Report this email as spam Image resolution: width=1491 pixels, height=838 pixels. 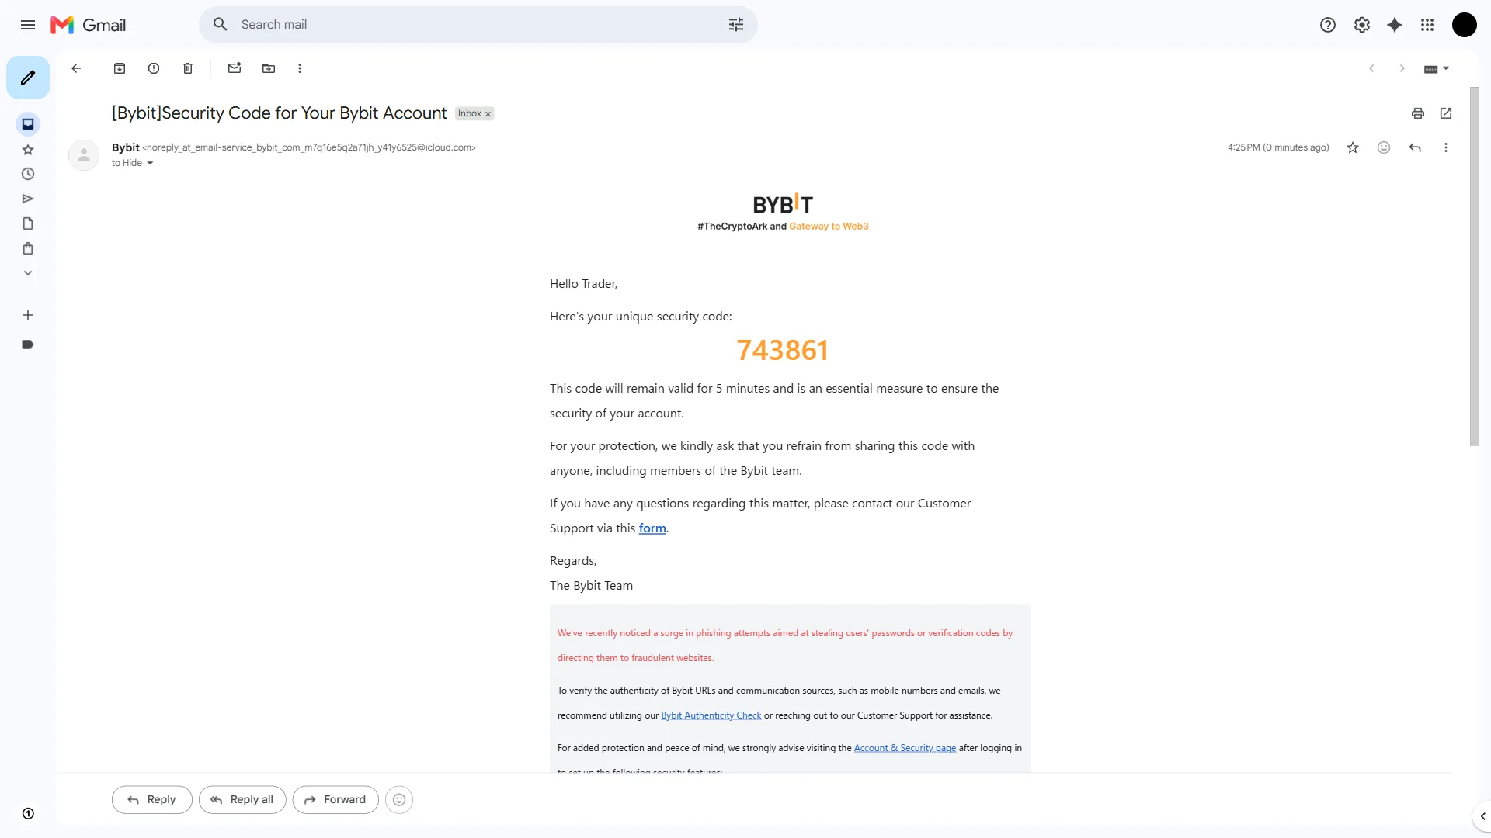pos(154,68)
